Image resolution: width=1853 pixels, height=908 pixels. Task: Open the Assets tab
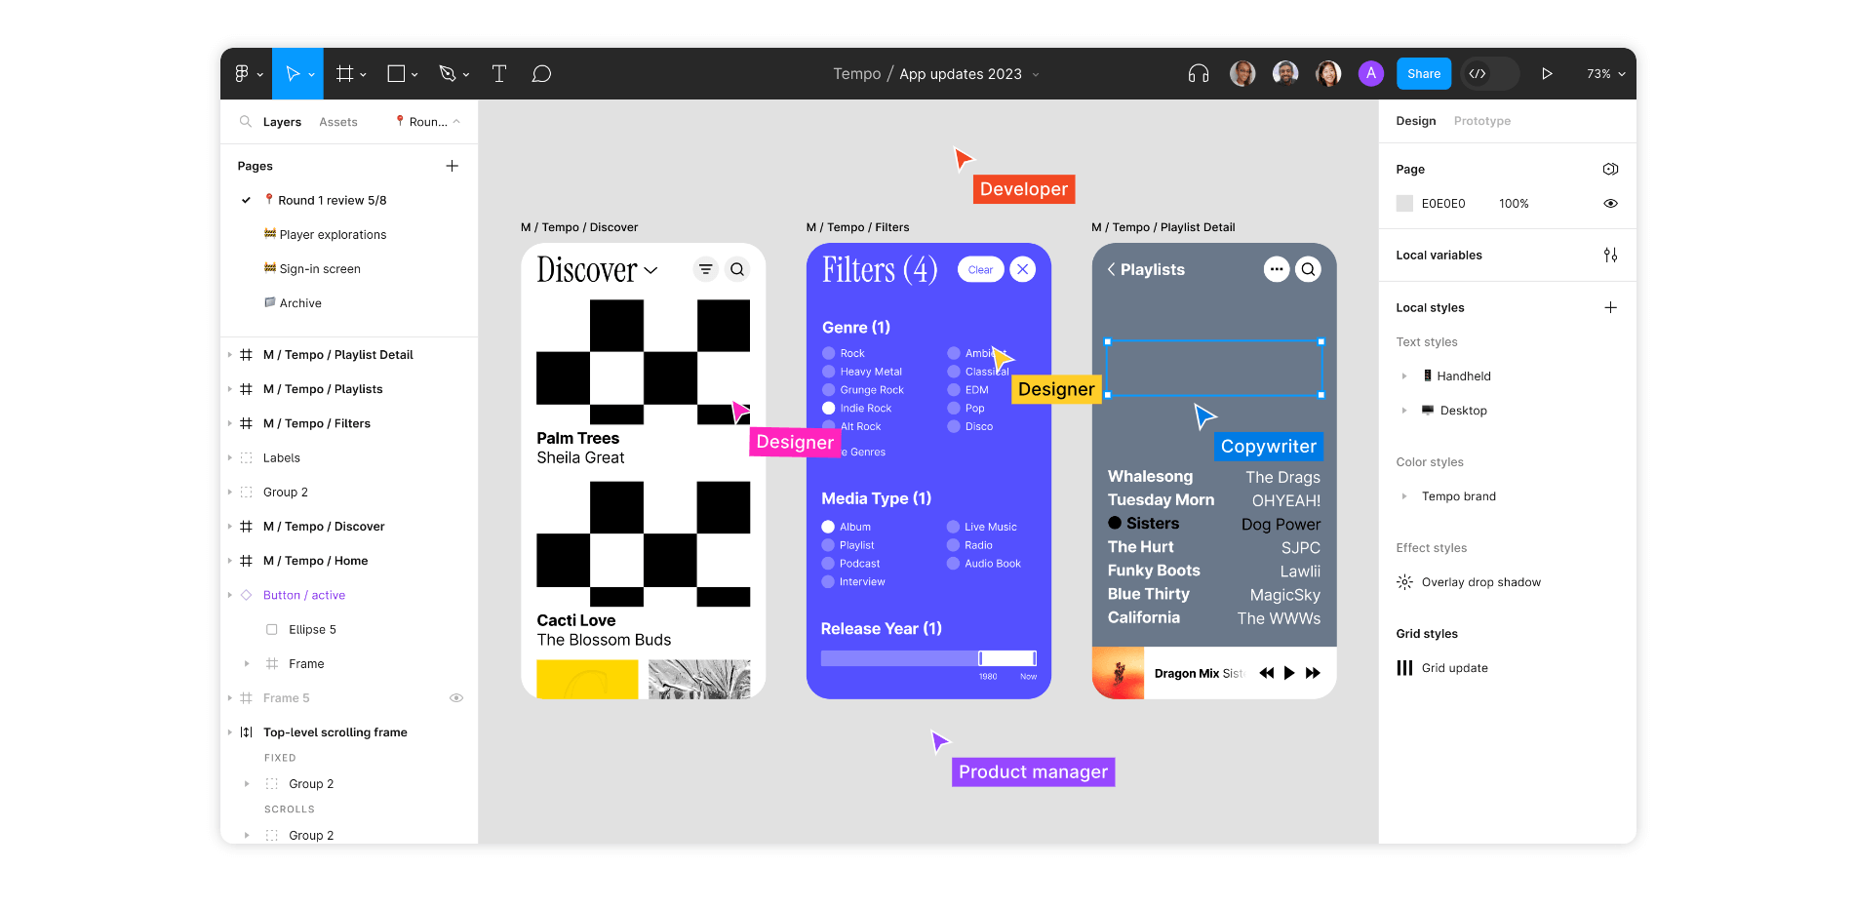pyautogui.click(x=337, y=122)
